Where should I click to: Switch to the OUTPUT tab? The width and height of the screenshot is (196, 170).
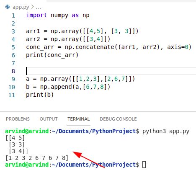pyautogui.click(x=49, y=119)
